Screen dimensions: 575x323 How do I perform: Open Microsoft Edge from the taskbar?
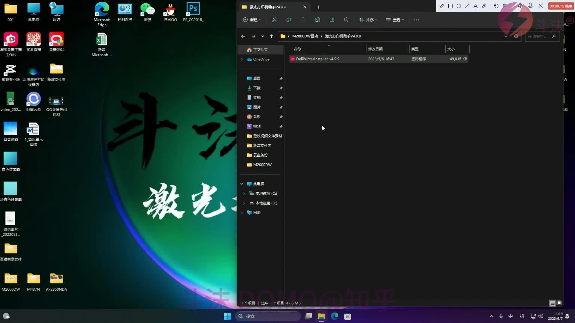tap(335, 316)
